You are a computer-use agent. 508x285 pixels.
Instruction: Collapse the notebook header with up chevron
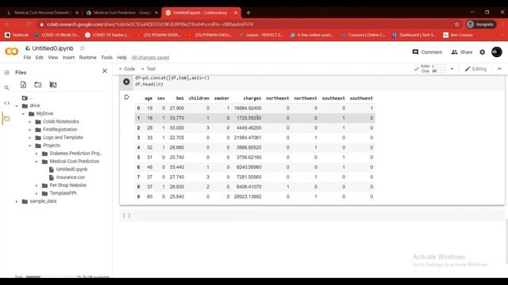(x=499, y=69)
